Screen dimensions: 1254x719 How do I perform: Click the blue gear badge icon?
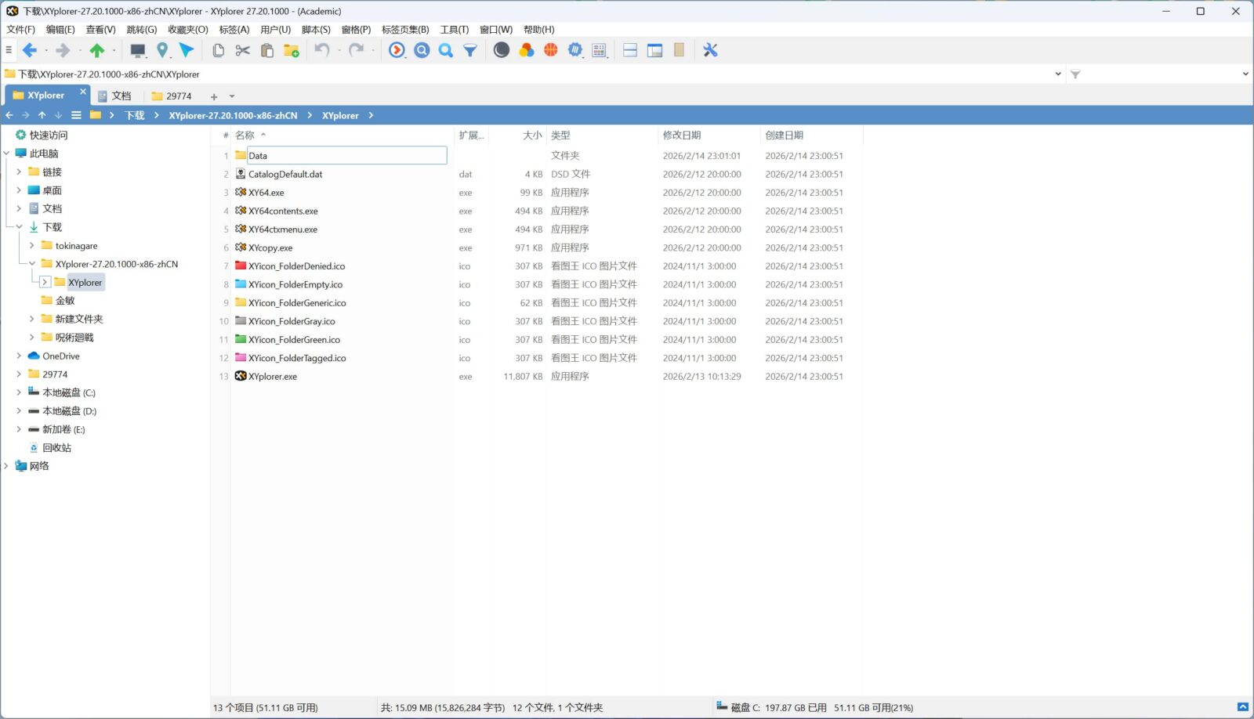pyautogui.click(x=575, y=50)
